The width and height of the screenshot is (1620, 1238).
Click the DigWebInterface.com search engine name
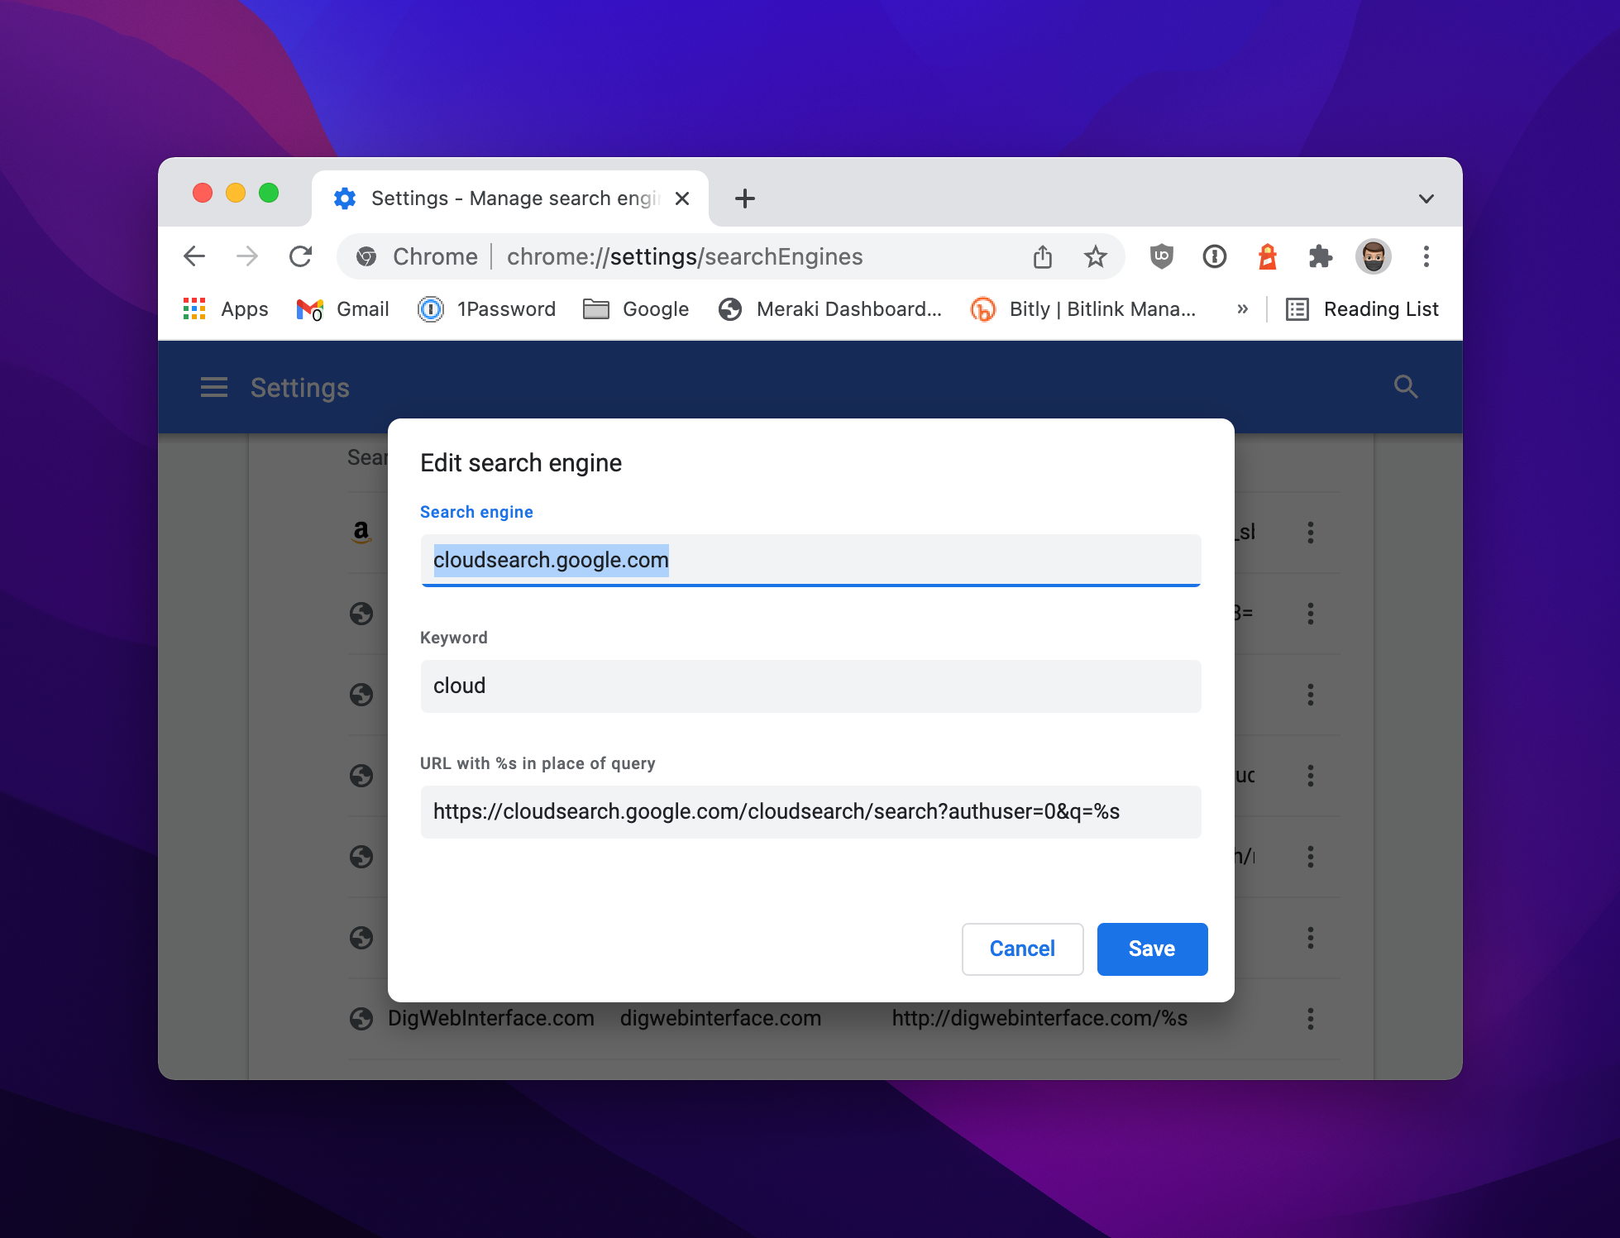click(x=491, y=1019)
